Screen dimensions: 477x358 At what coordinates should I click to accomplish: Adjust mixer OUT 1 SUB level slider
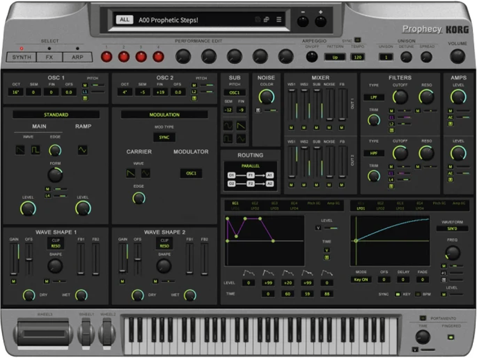[x=317, y=105]
